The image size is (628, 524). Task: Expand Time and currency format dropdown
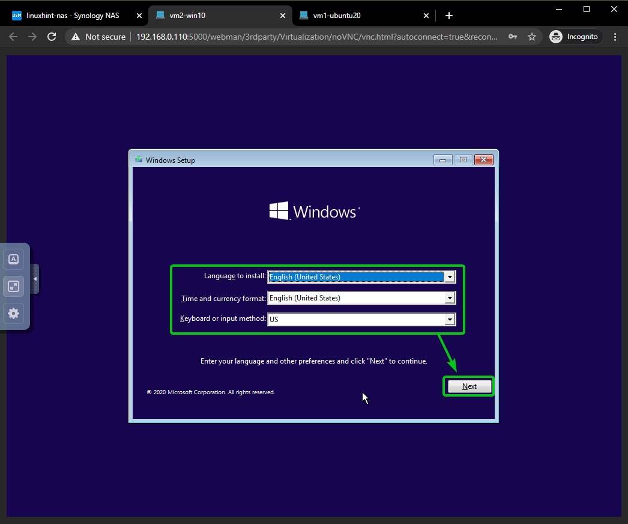tap(449, 298)
